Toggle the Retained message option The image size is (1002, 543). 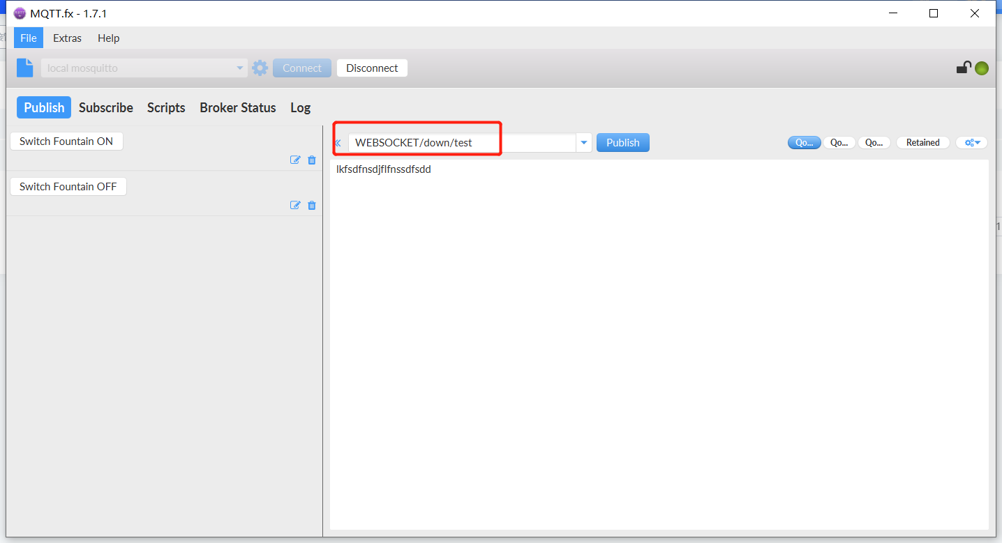[x=922, y=142]
